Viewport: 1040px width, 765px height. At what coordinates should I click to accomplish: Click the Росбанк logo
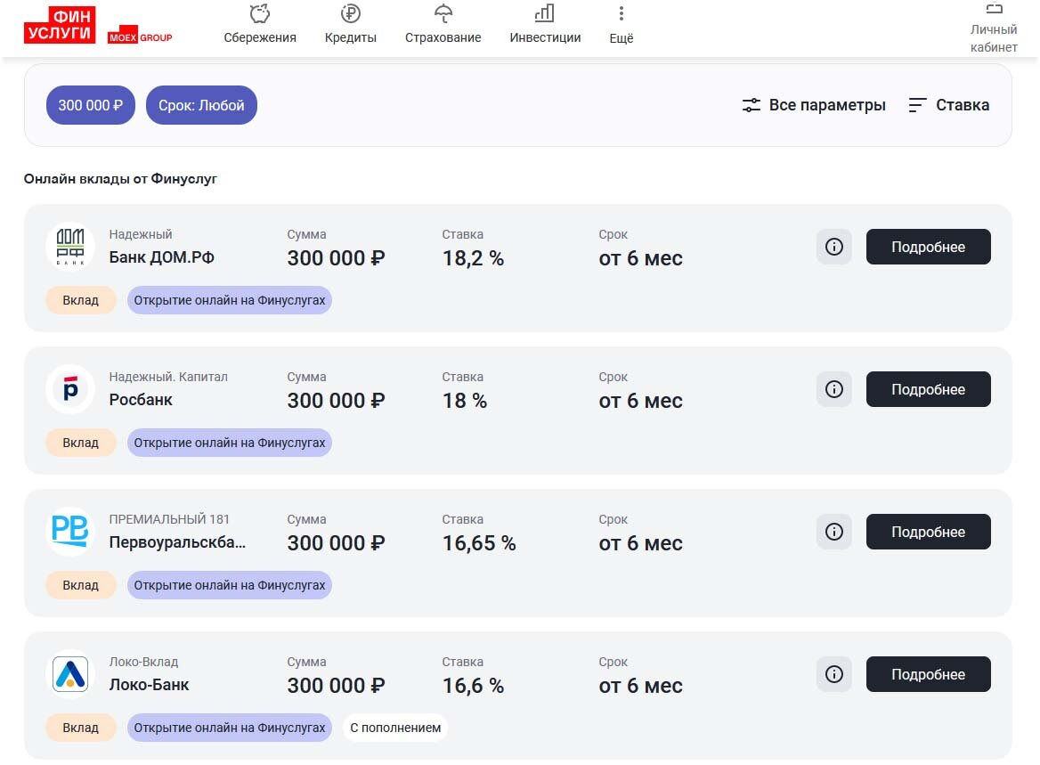(70, 389)
